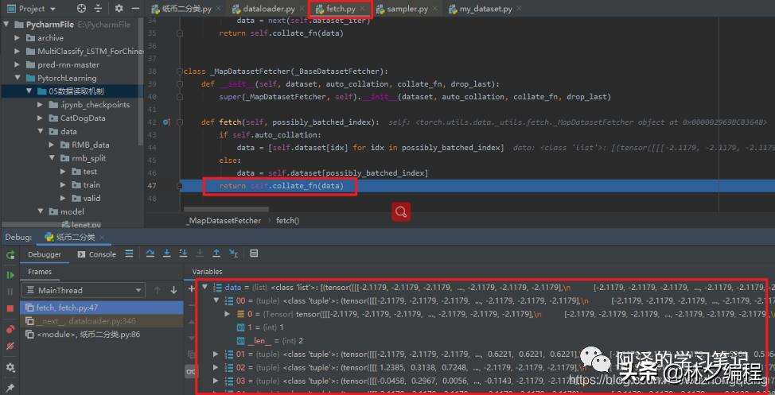Stop debugging with red square icon
The height and width of the screenshot is (395, 775).
pyautogui.click(x=10, y=308)
